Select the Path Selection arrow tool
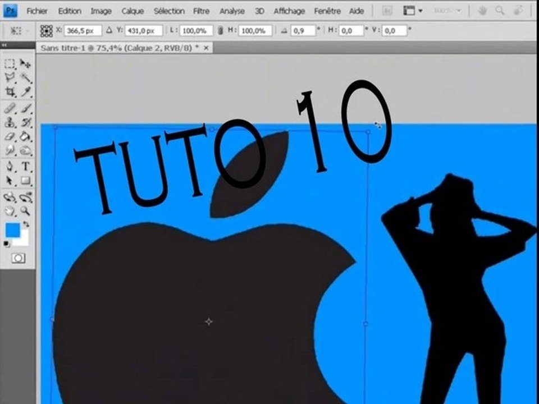This screenshot has width=539, height=404. (10, 181)
